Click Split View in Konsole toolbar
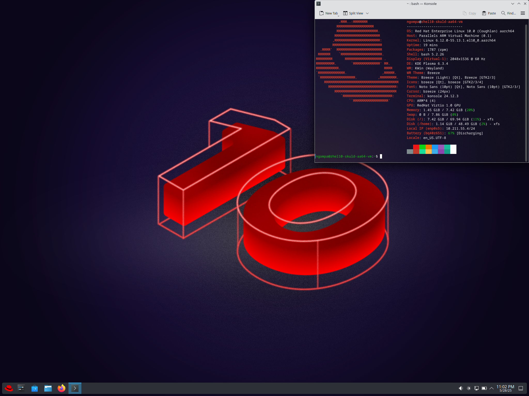Image resolution: width=529 pixels, height=396 pixels. point(353,13)
